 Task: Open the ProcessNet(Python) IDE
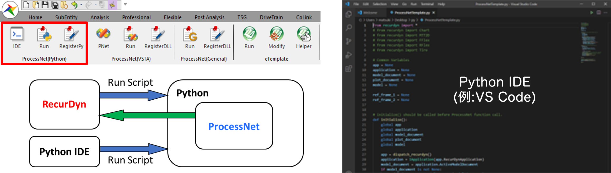[17, 38]
